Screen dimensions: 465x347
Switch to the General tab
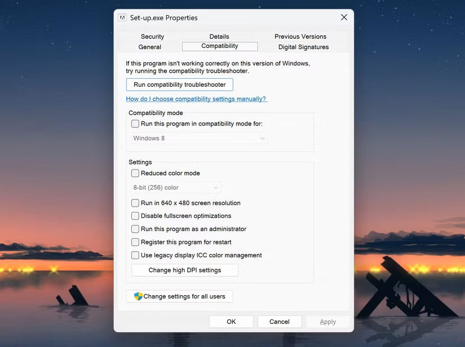coord(149,47)
